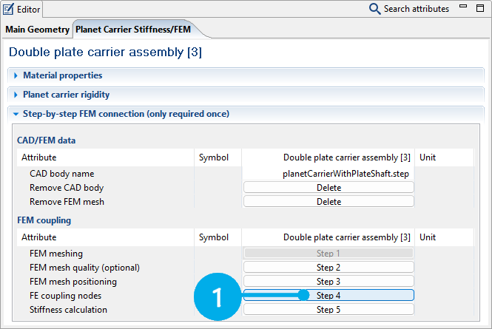Select the Remove CAD body attribute label
Viewport: 492px width, 329px height.
point(67,188)
